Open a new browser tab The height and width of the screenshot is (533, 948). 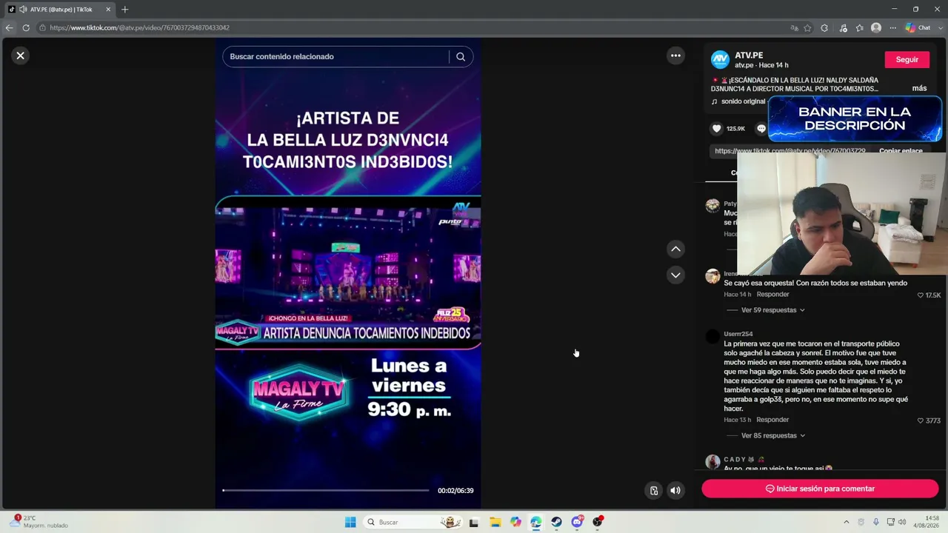(x=124, y=10)
